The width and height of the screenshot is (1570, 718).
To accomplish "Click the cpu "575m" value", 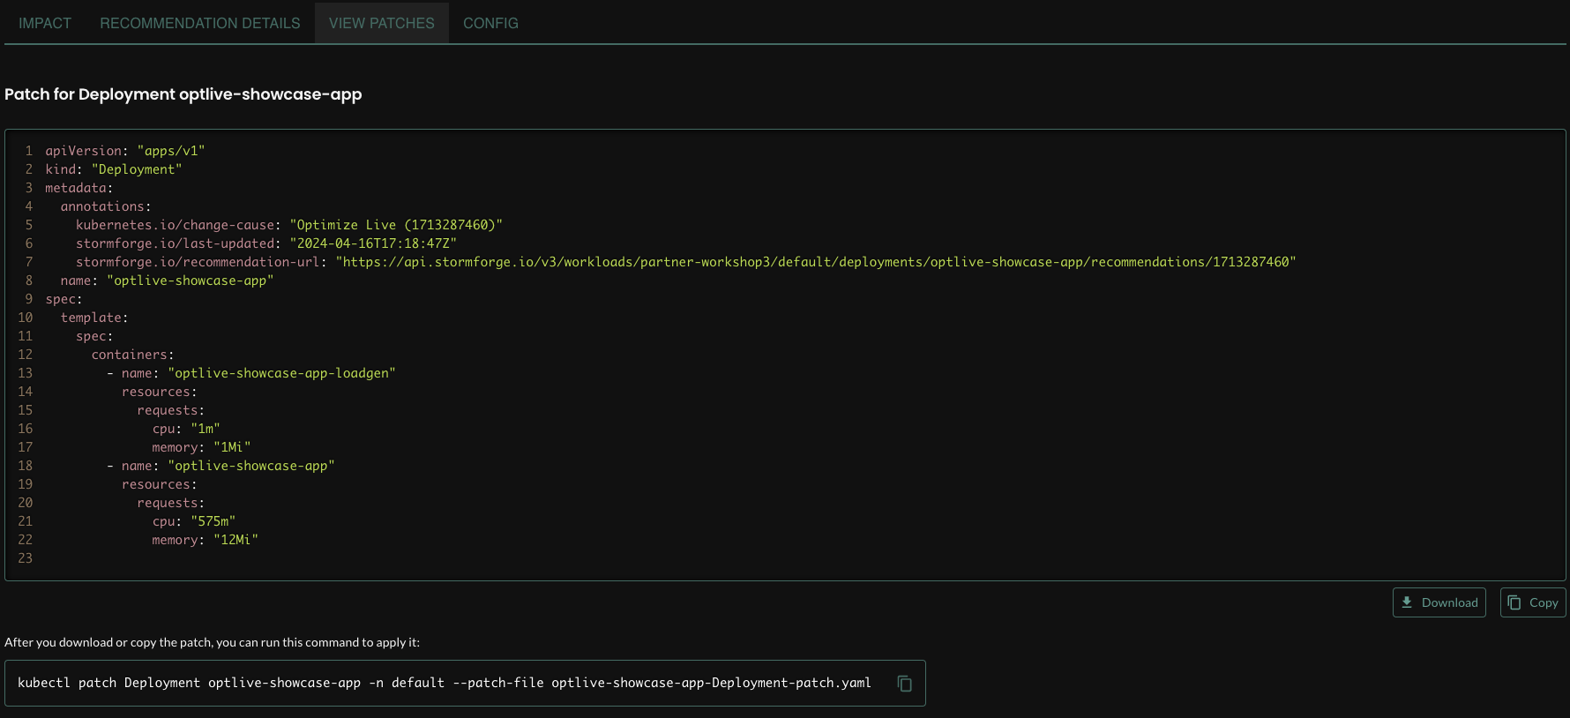I will point(213,521).
